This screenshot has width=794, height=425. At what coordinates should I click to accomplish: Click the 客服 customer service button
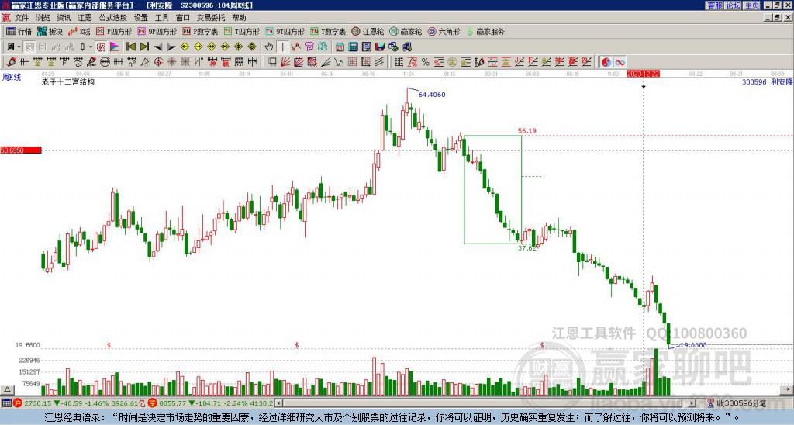[715, 5]
